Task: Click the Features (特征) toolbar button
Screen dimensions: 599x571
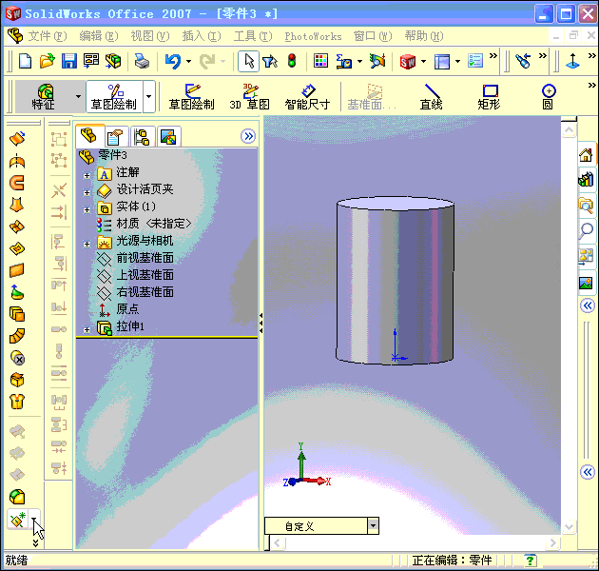Action: tap(44, 97)
